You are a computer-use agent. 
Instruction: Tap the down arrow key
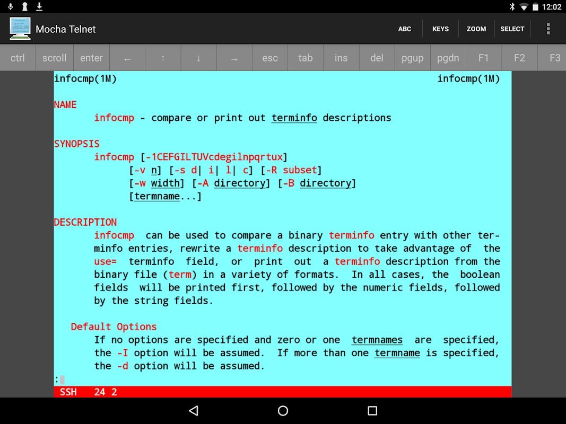coord(198,58)
